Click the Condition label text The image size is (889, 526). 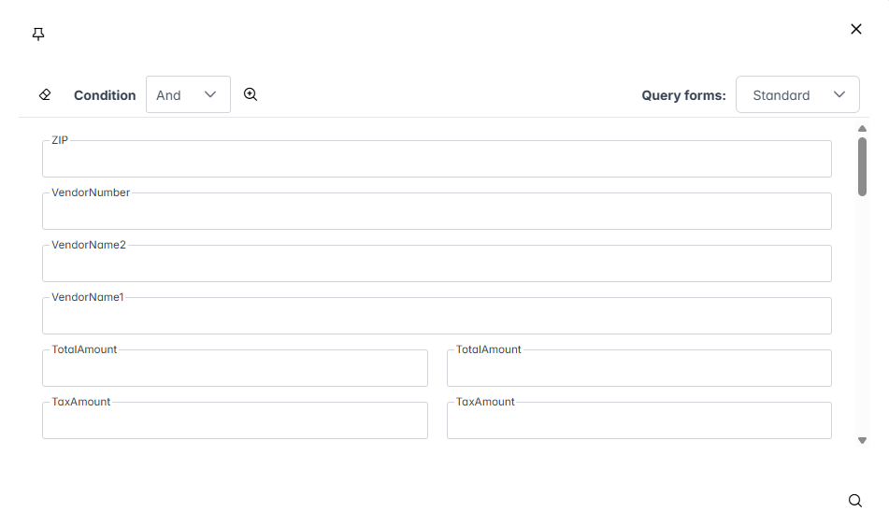click(105, 95)
